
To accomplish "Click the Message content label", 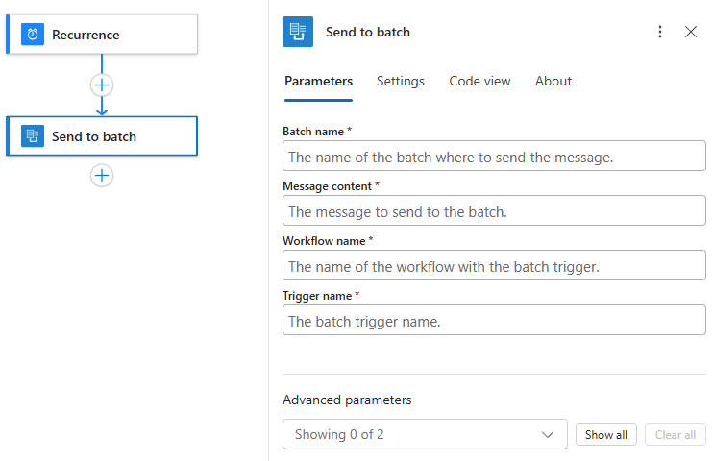I will click(x=328, y=186).
